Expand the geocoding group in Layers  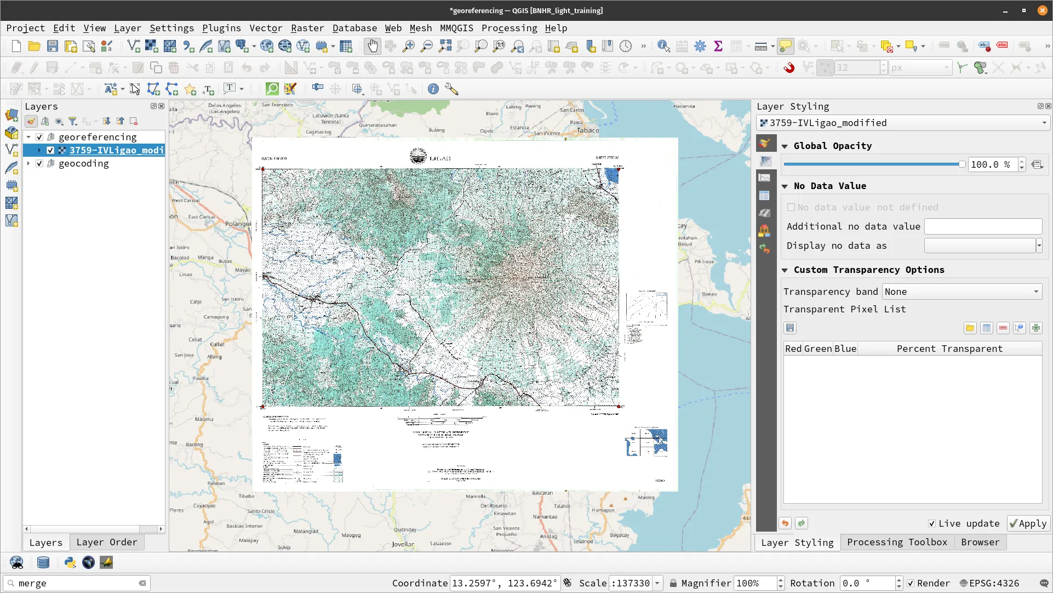(x=28, y=163)
